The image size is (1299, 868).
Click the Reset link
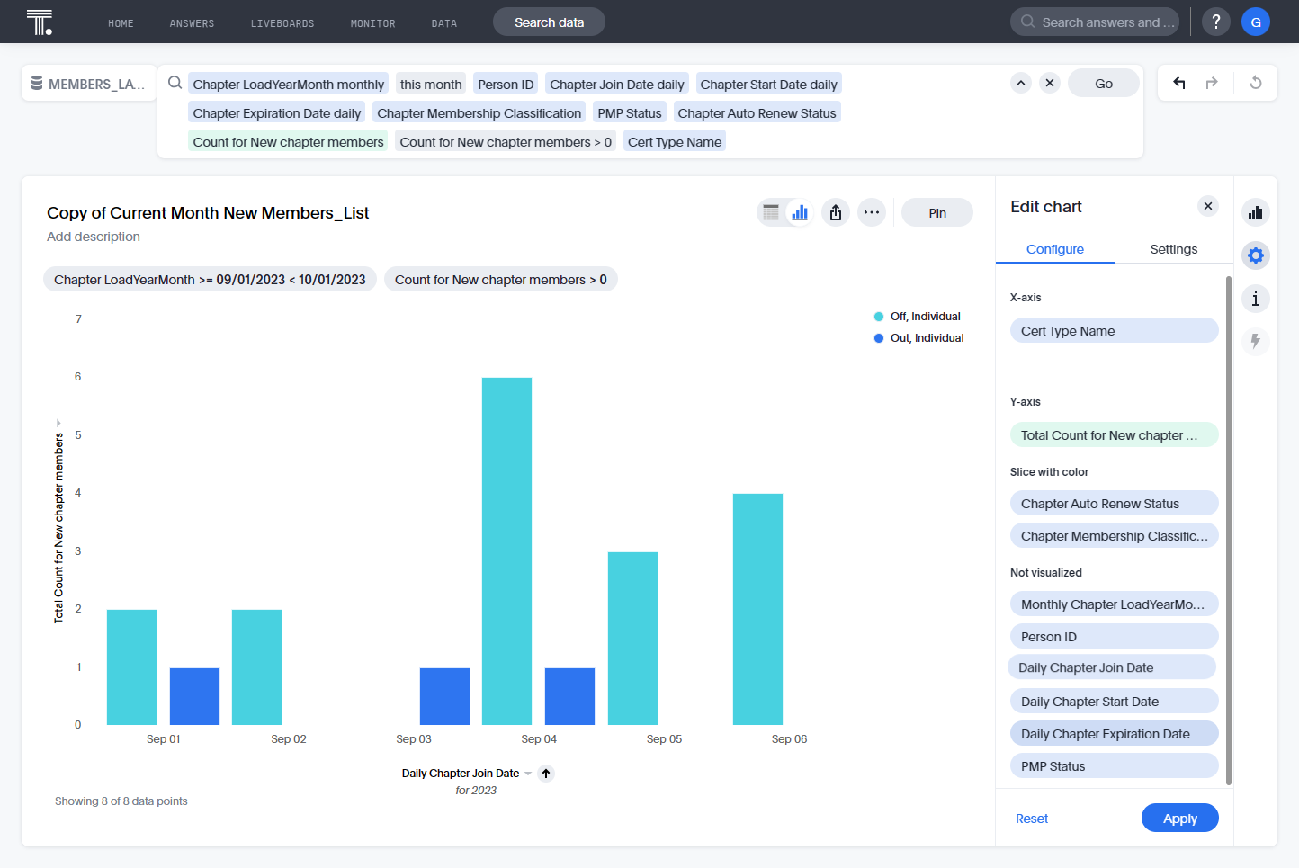point(1032,819)
